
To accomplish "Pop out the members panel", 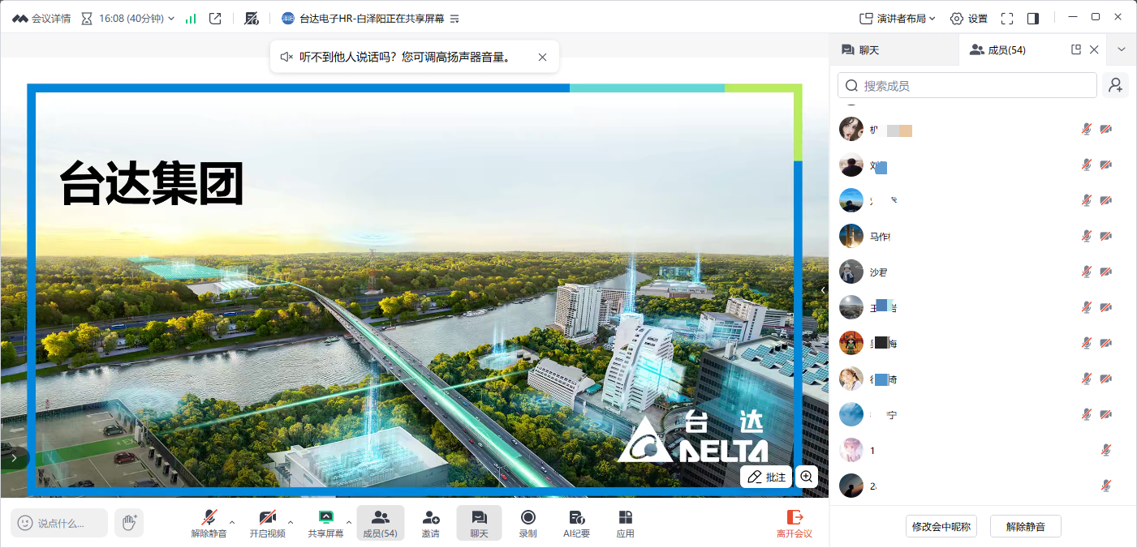I will click(x=1076, y=49).
